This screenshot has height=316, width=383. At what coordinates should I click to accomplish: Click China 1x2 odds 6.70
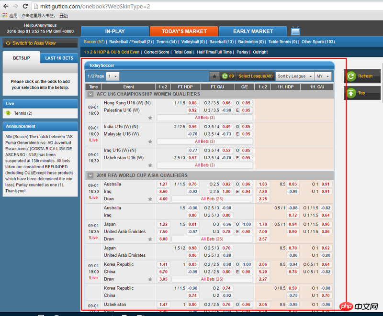tap(163, 272)
